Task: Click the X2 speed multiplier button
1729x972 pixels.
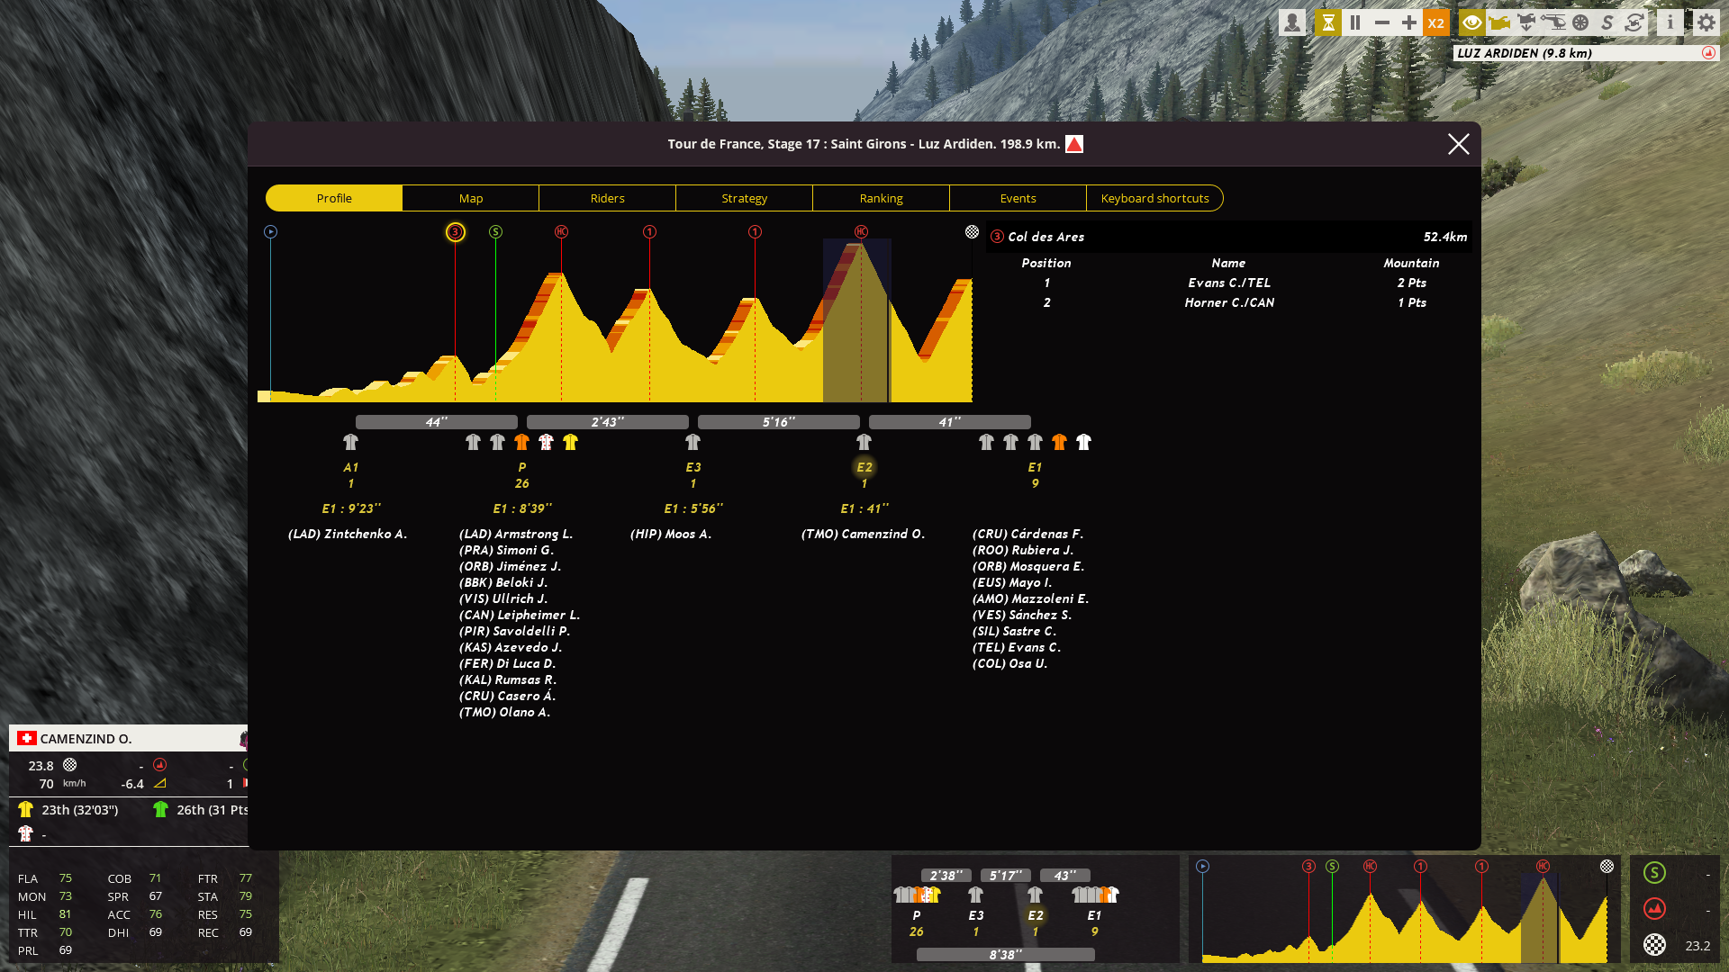Action: [x=1436, y=22]
